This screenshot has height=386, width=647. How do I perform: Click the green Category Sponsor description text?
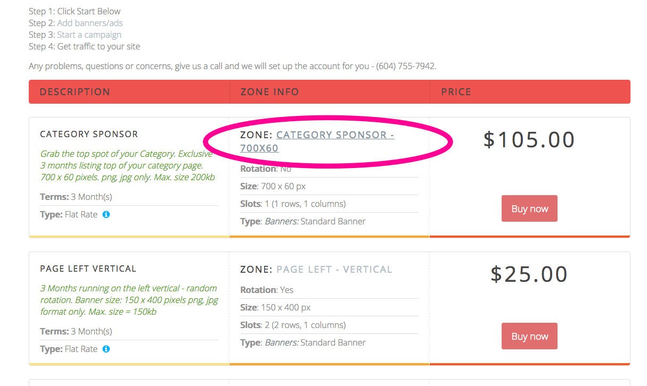[x=128, y=165]
